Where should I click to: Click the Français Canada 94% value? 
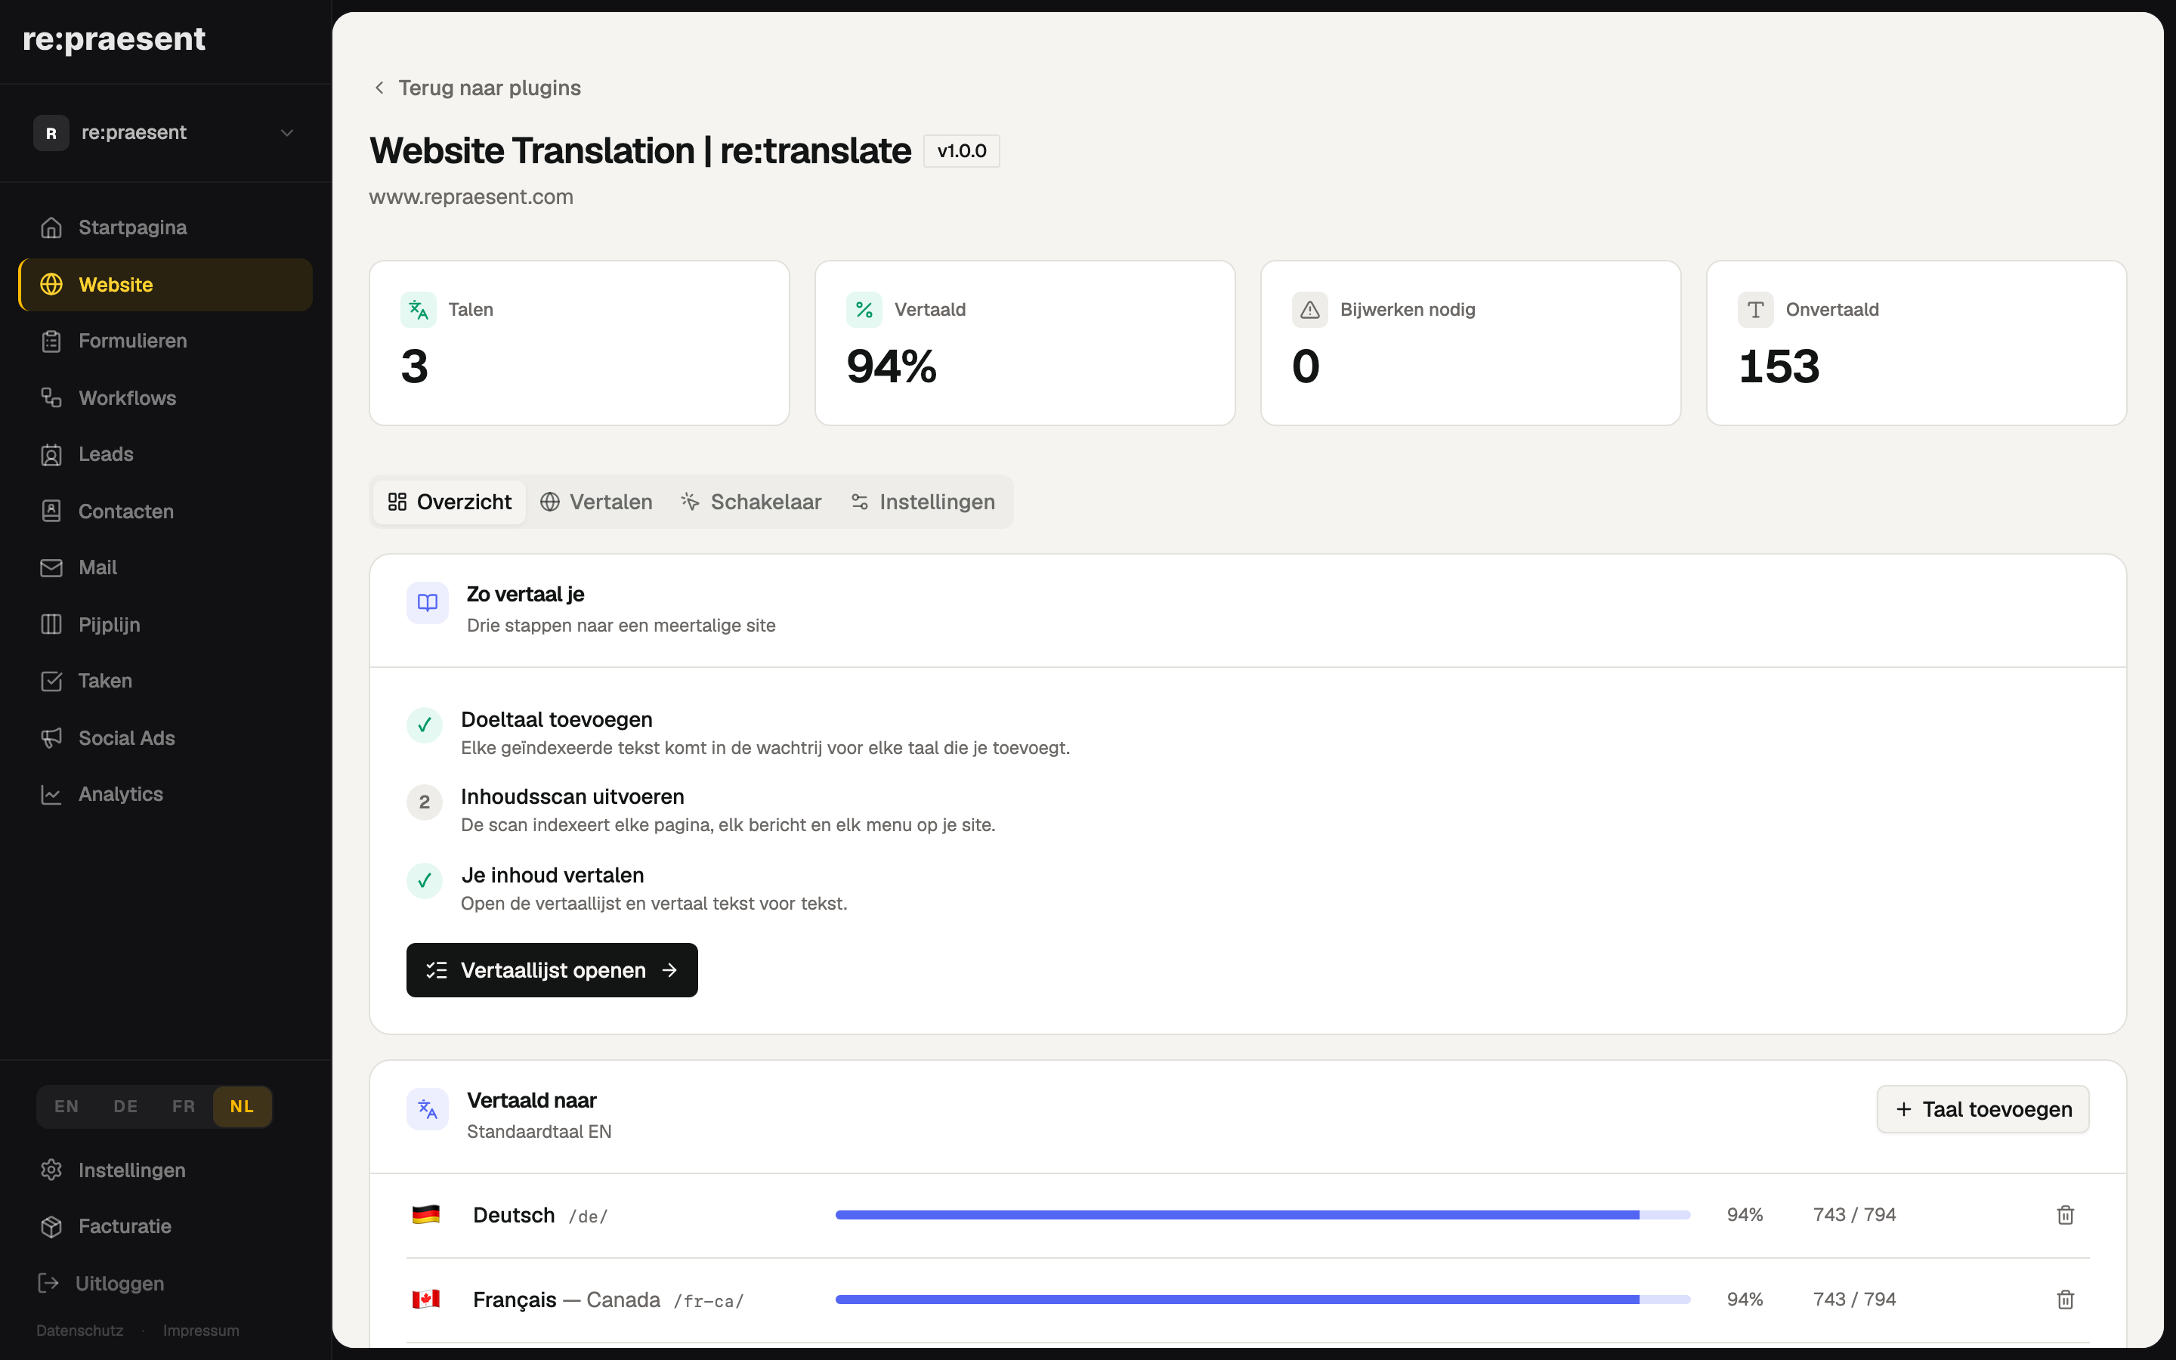(x=1745, y=1300)
